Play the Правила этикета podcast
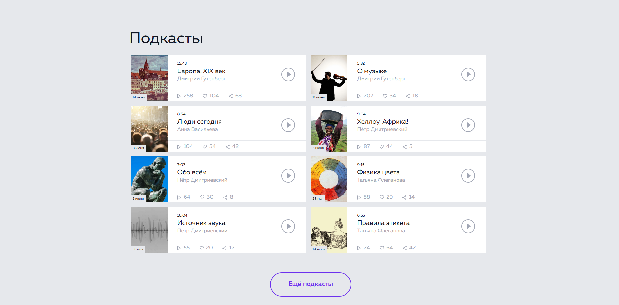This screenshot has width=619, height=305. 468,226
